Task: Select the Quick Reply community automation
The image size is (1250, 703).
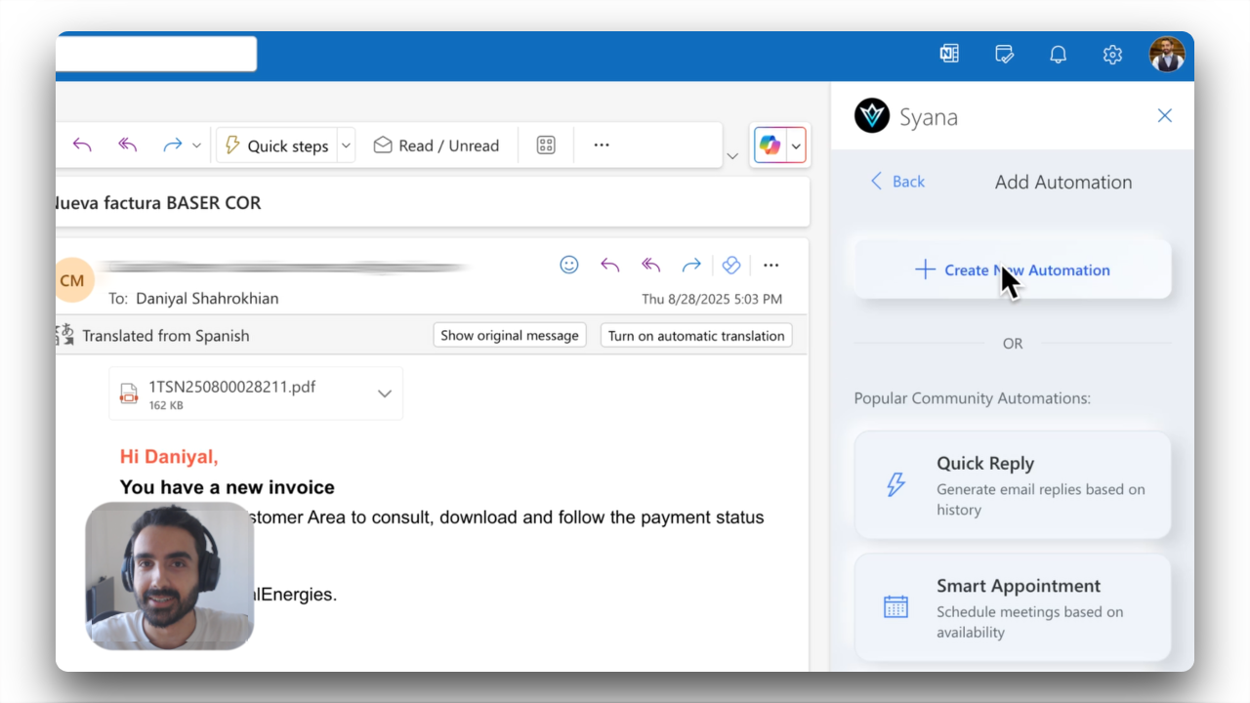Action: (x=1013, y=485)
